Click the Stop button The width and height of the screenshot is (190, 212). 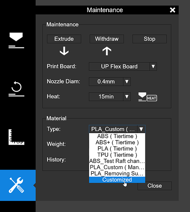[149, 39]
